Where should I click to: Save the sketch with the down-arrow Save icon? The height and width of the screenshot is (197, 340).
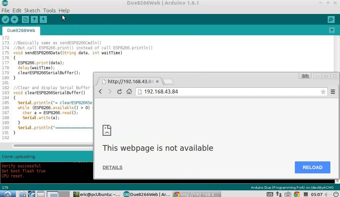43,20
